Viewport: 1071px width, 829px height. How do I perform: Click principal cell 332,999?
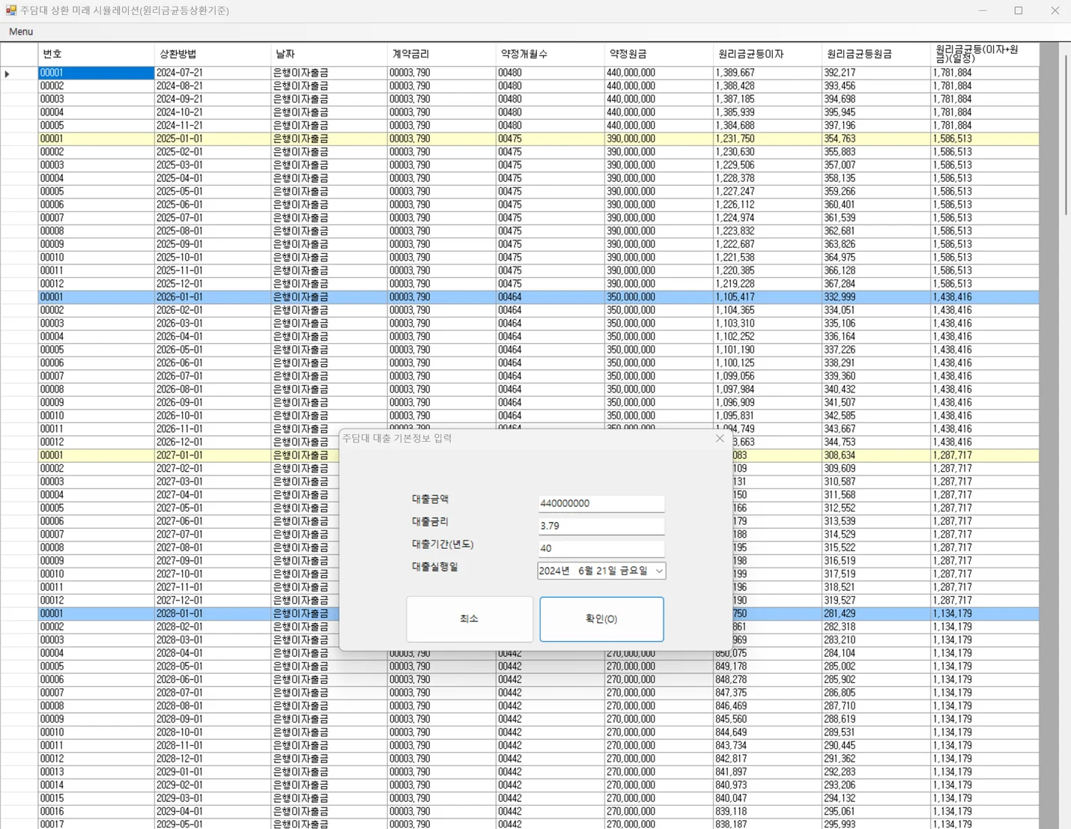point(876,297)
